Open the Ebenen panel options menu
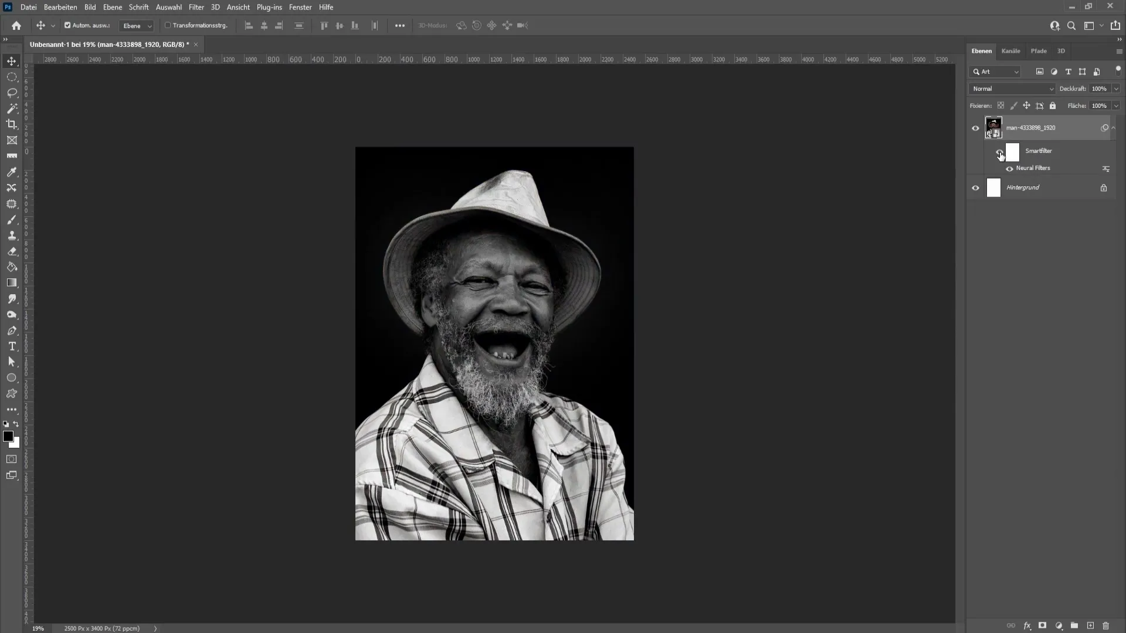This screenshot has width=1126, height=633. (1119, 50)
